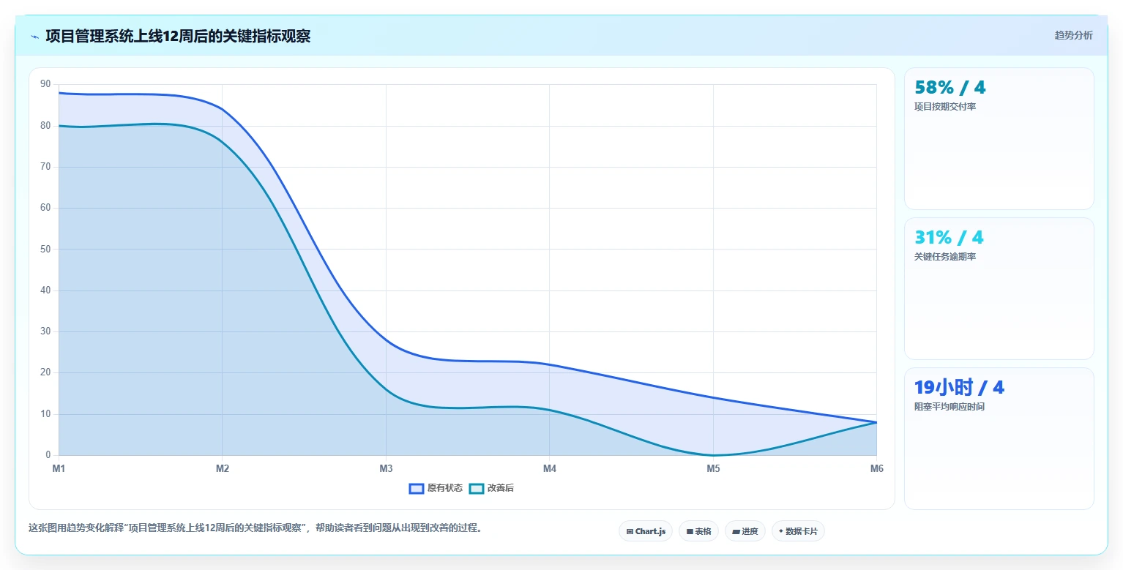Click the 50 y-axis value
This screenshot has width=1123, height=570.
[45, 250]
